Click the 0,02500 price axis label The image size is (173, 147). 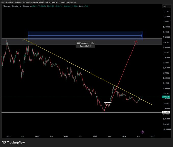[x=166, y=104]
